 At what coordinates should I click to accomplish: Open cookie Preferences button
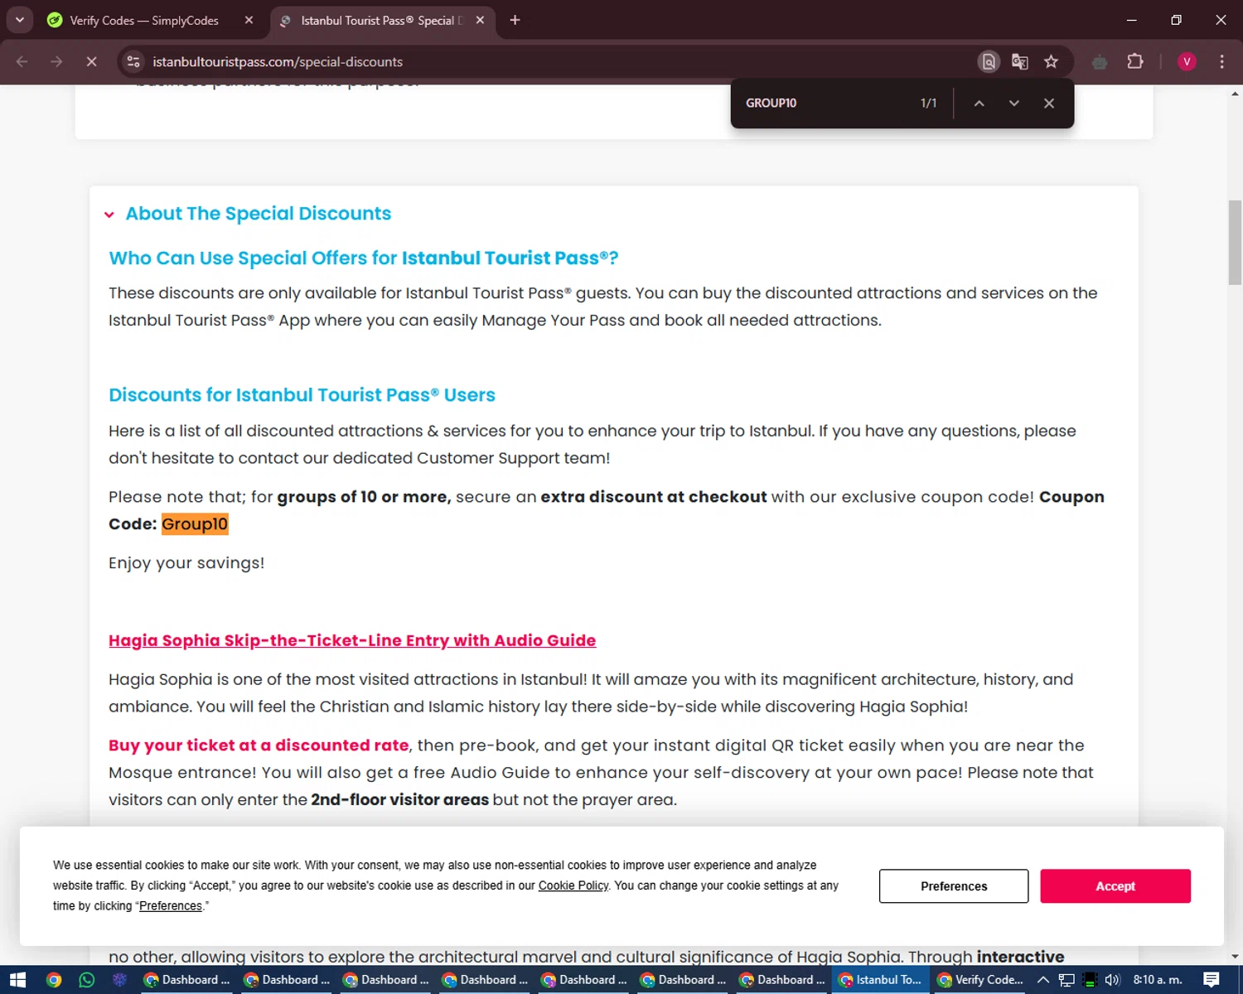(954, 886)
